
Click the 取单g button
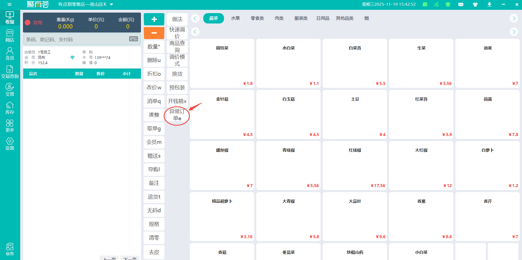tap(154, 129)
